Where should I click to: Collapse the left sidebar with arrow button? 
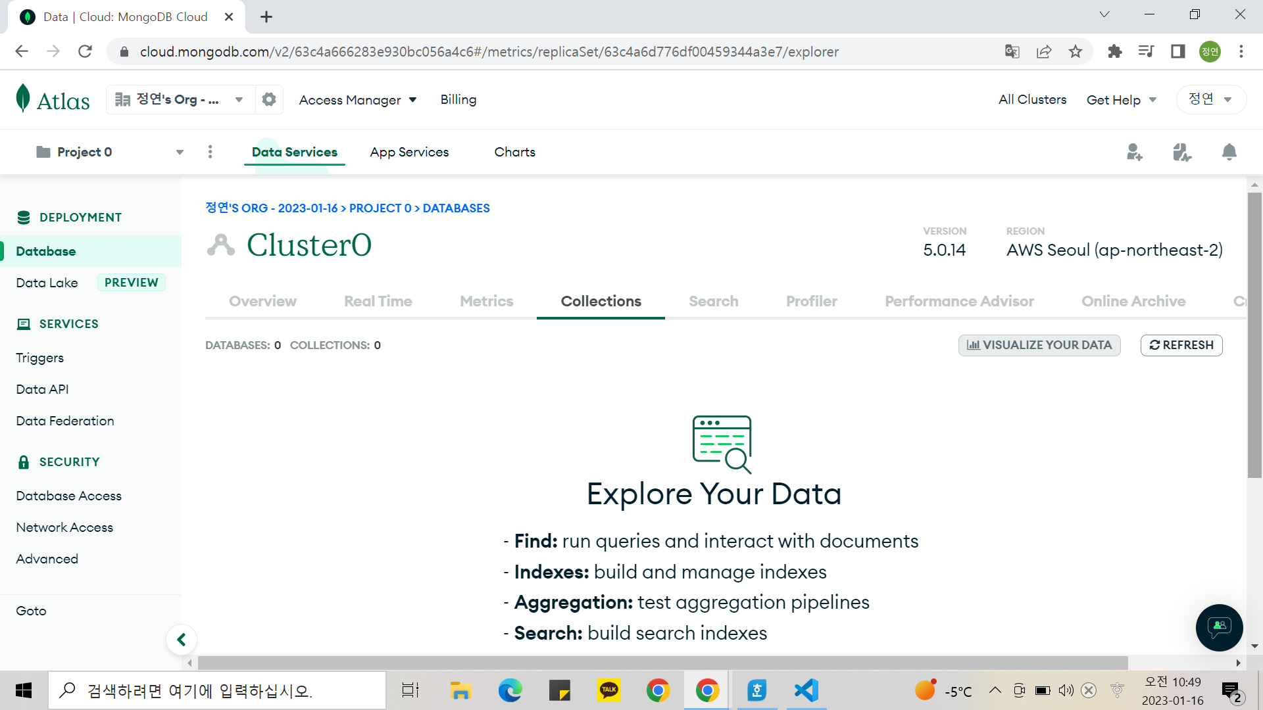[182, 639]
